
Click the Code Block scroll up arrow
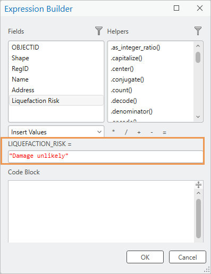coord(198,193)
